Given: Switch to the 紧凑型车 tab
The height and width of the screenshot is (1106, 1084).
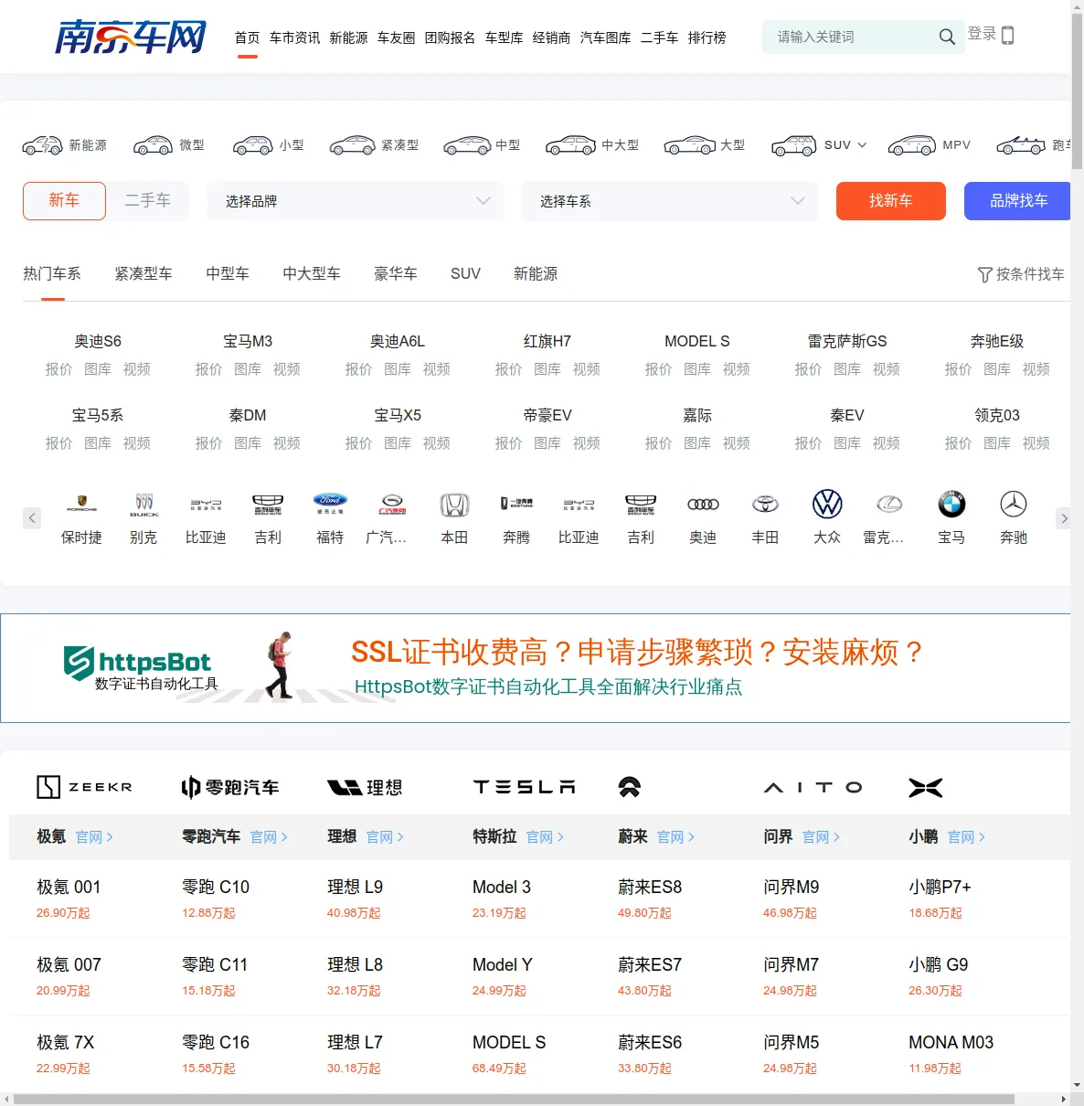Looking at the screenshot, I should [x=143, y=274].
